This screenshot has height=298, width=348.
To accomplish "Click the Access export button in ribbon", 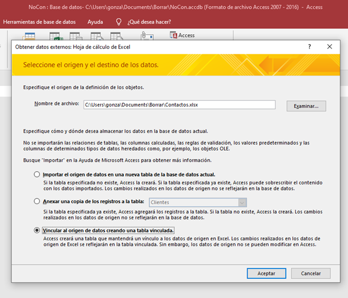I will coord(182,35).
